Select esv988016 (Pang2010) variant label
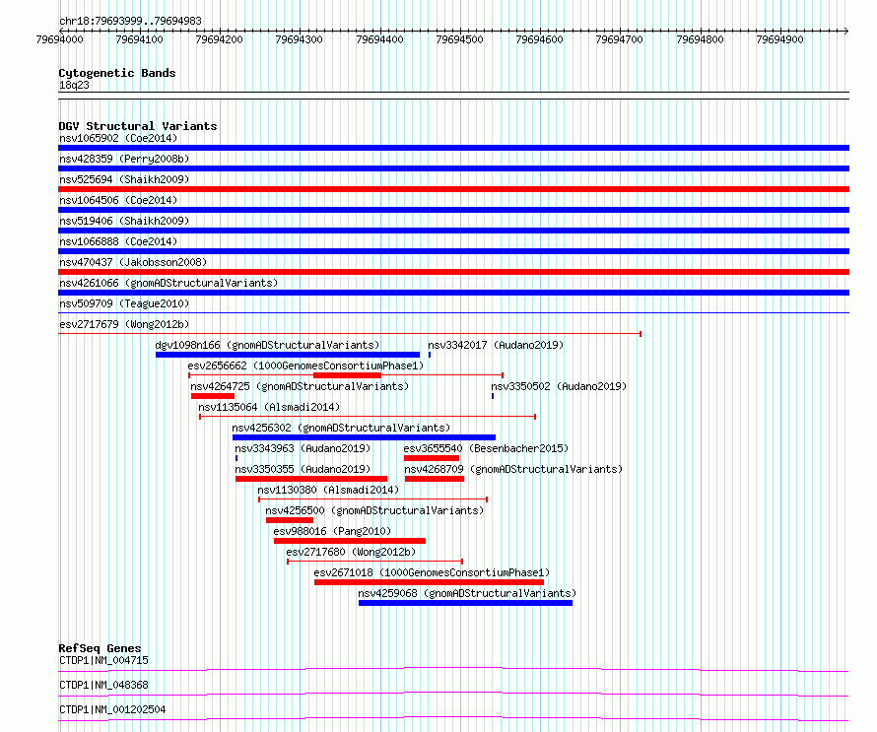 click(x=332, y=531)
